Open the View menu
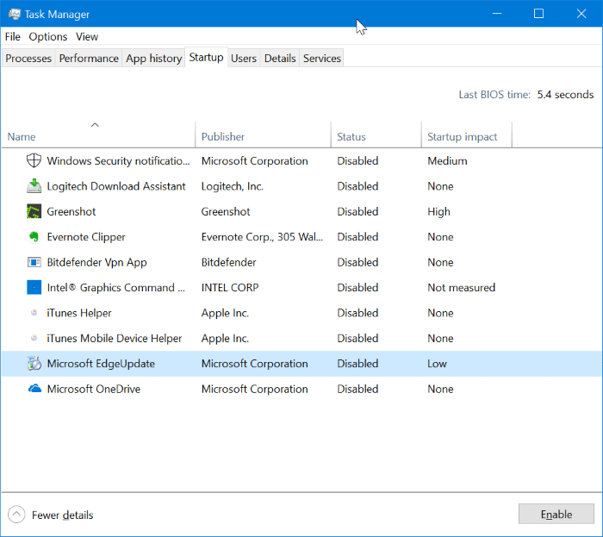This screenshot has height=537, width=603. click(x=87, y=37)
